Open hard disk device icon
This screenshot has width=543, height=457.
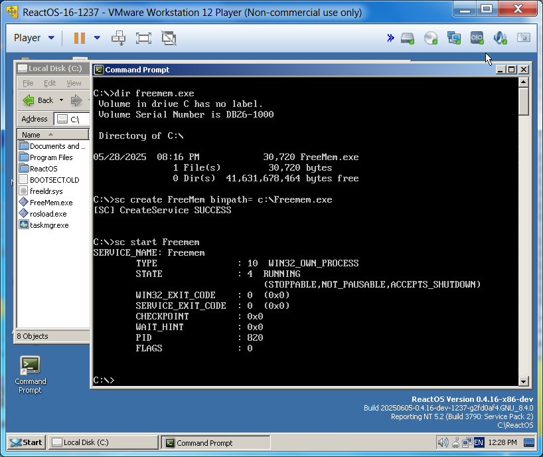click(408, 38)
